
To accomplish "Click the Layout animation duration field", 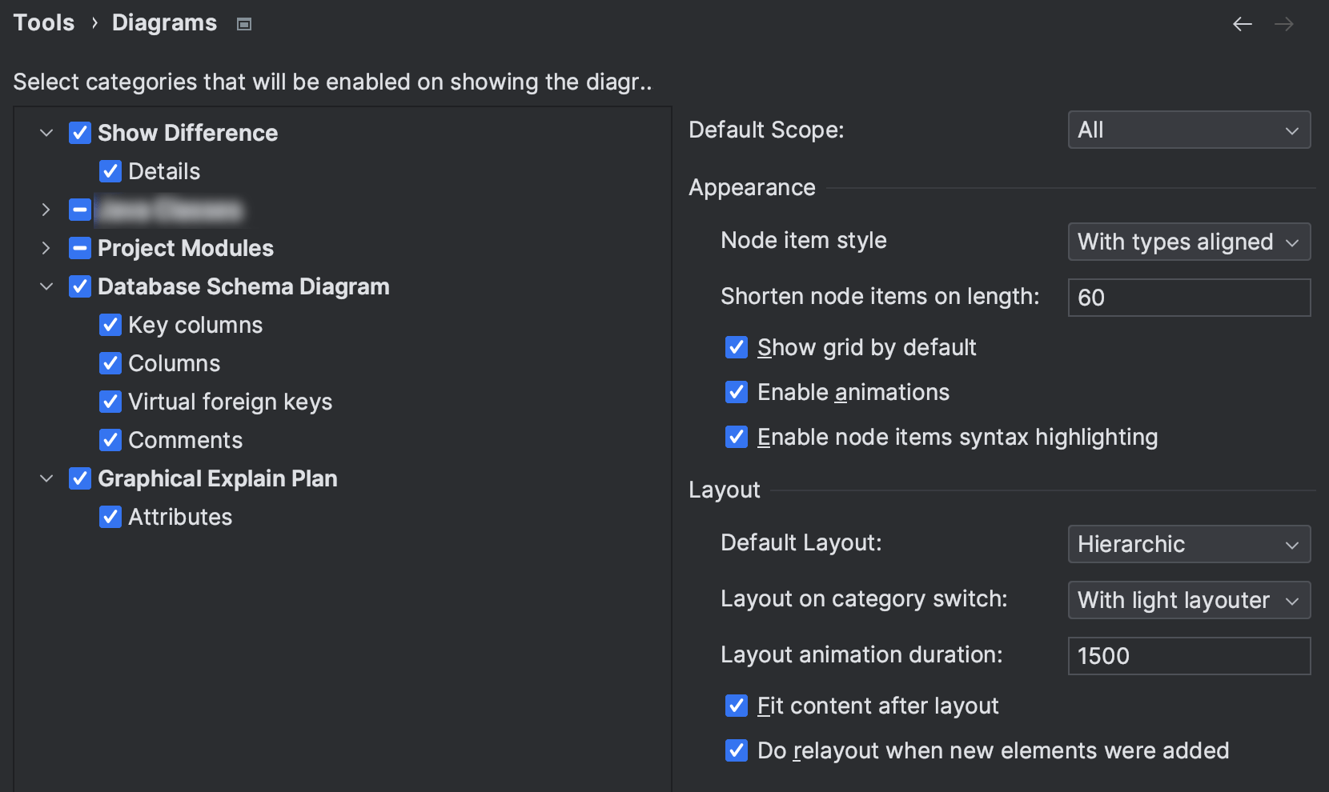I will click(1188, 656).
